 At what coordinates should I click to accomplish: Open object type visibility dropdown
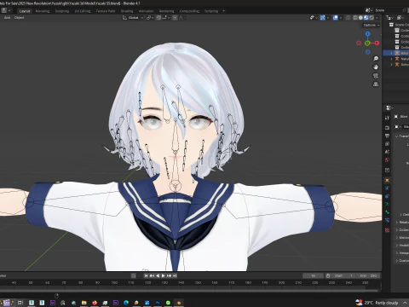(x=314, y=18)
